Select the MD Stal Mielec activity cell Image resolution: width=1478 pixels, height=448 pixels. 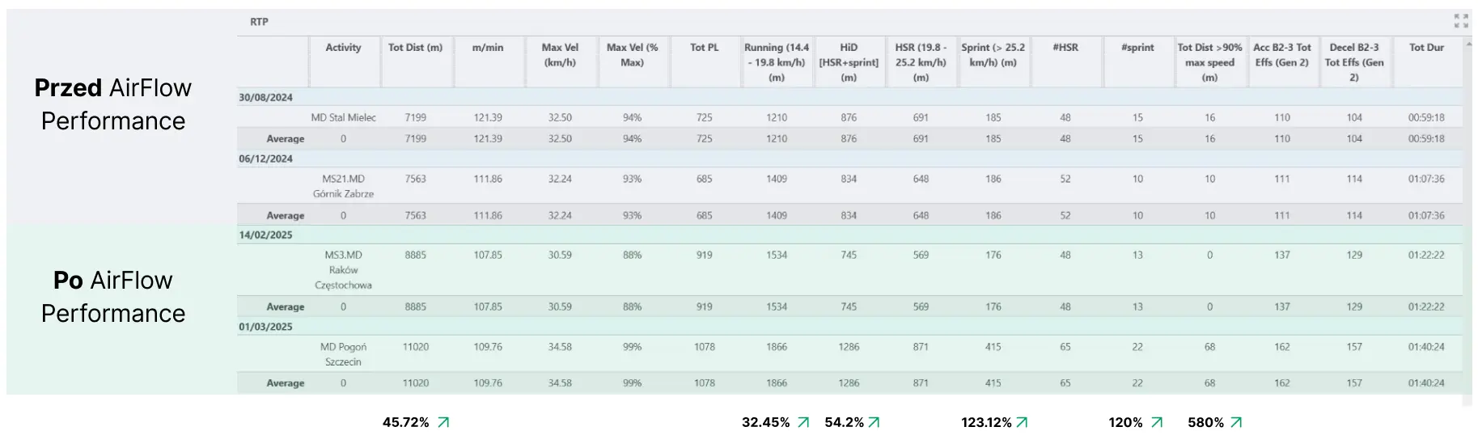pos(343,117)
